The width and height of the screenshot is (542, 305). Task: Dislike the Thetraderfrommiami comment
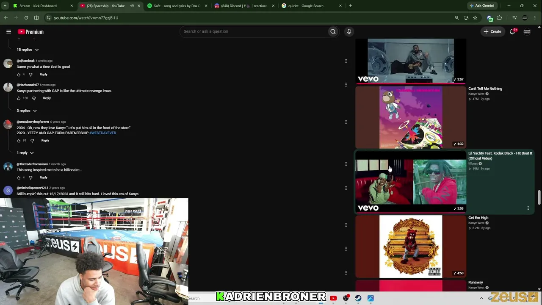(30, 177)
